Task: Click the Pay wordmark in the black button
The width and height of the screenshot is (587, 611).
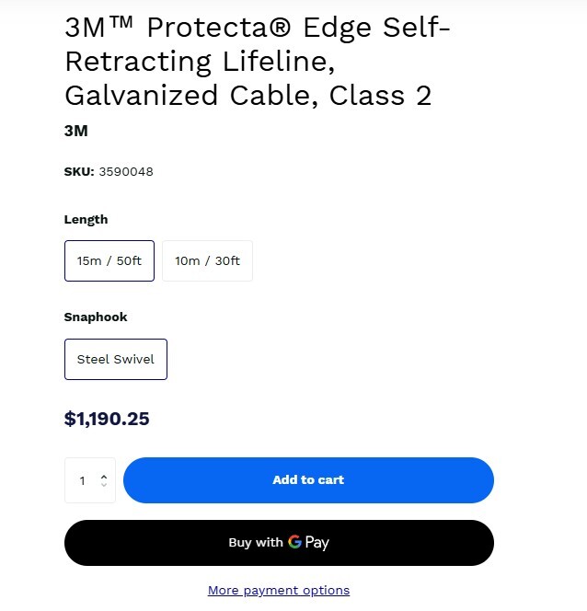Action: tap(317, 543)
